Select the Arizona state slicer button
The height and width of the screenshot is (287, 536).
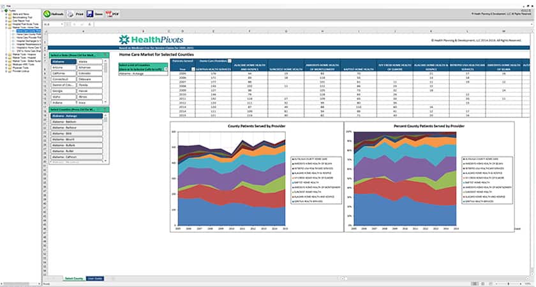[x=64, y=68]
